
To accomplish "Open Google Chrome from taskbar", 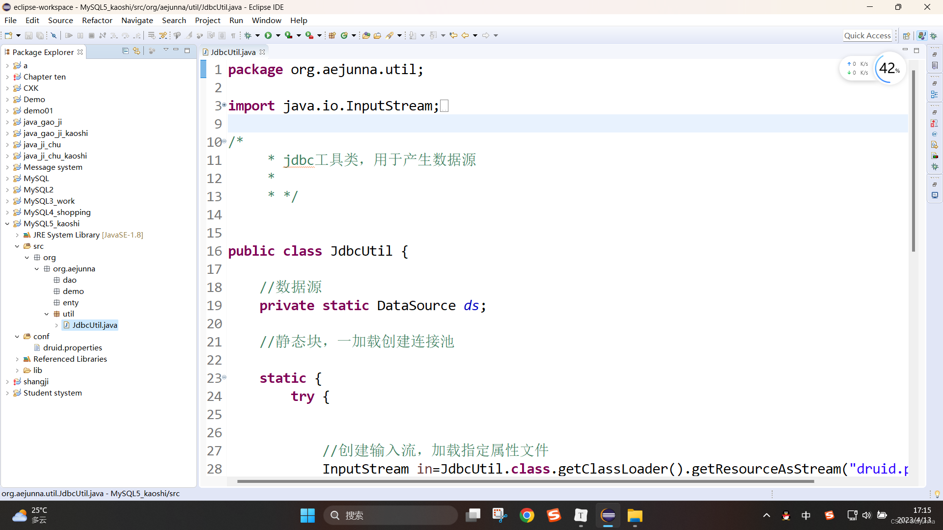I will pos(527,515).
